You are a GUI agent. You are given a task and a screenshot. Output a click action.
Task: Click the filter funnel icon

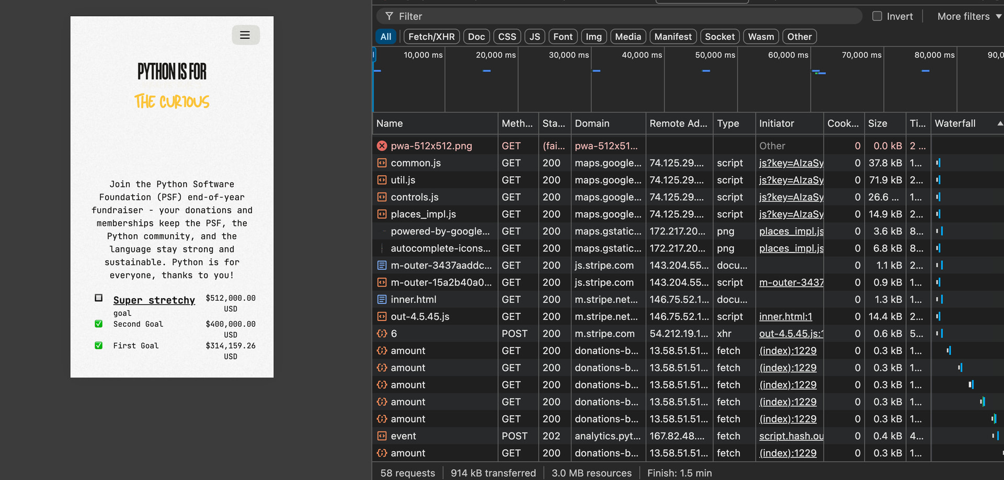389,16
